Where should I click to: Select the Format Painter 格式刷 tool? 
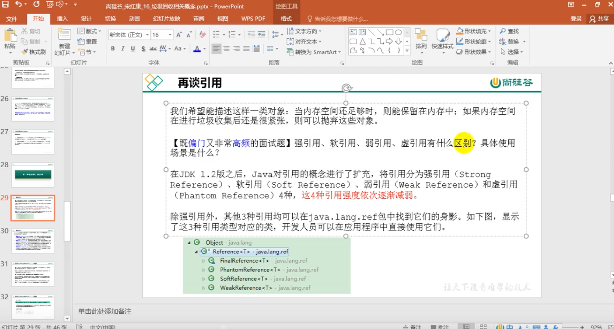(33, 52)
